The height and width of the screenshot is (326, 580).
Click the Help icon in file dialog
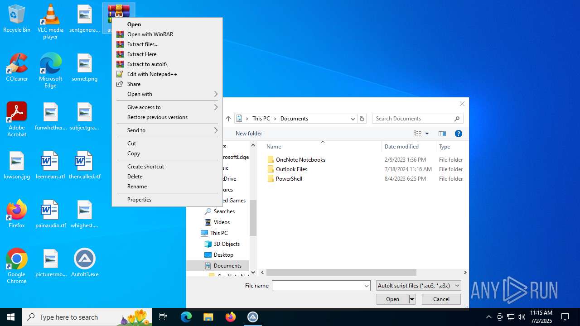(458, 134)
